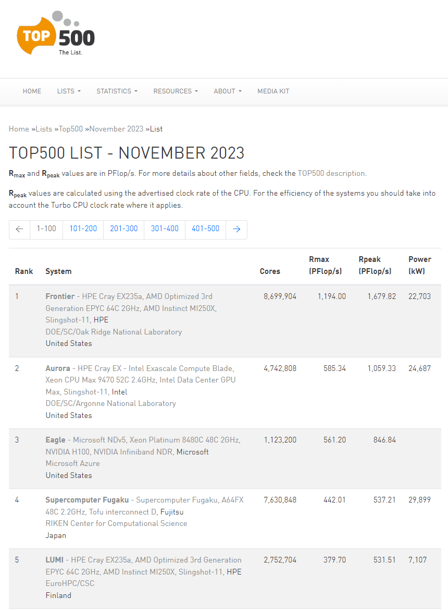Click RIKEN Center for Computational Science link

tap(116, 523)
